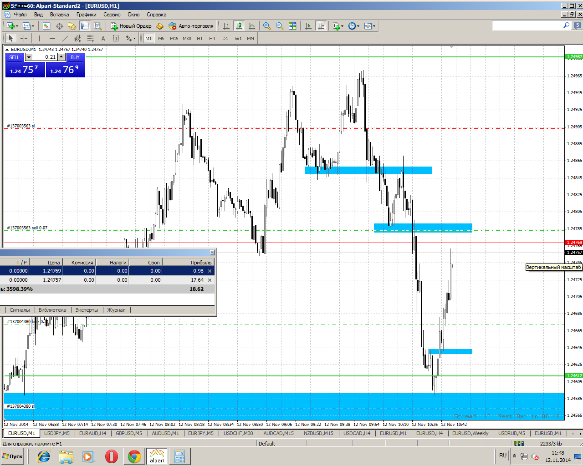Open the Журнал terminal tab
The image size is (583, 466).
click(116, 310)
